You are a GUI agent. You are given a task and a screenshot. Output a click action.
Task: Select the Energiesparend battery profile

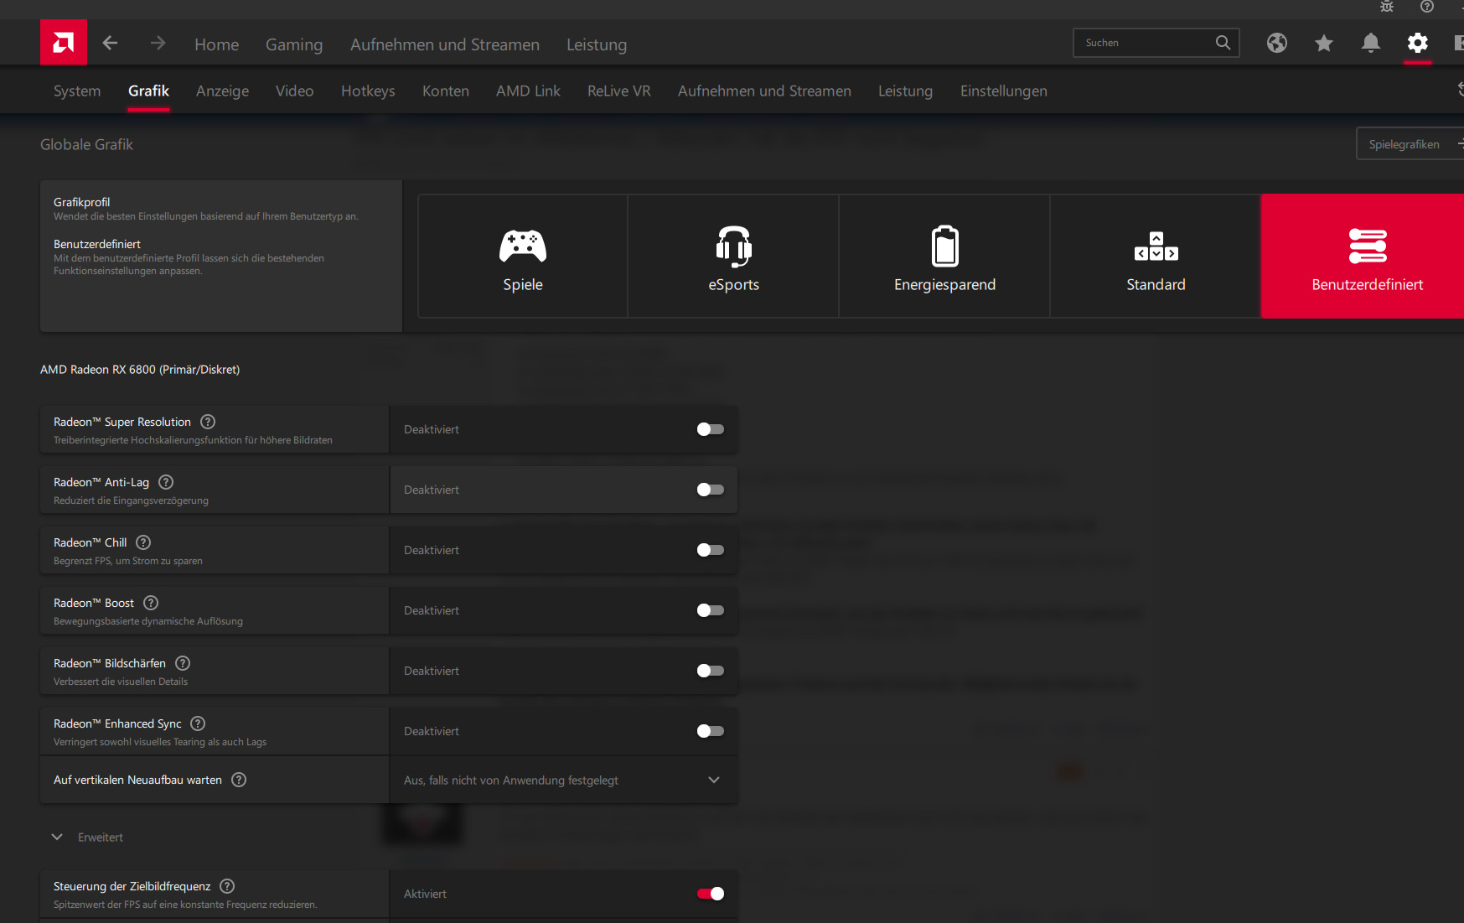[x=945, y=257]
